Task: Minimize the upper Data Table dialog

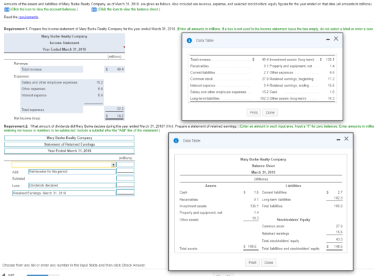Action: (328, 39)
